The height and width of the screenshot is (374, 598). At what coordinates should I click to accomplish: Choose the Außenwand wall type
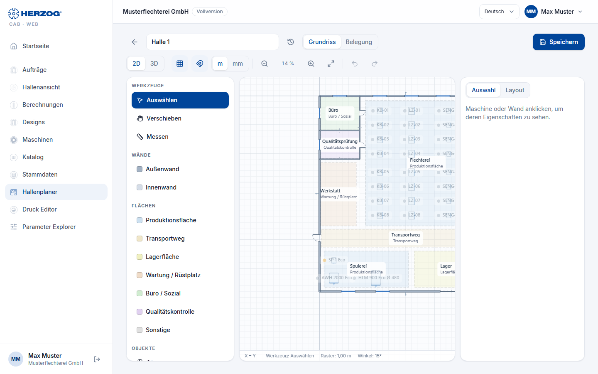click(x=180, y=169)
